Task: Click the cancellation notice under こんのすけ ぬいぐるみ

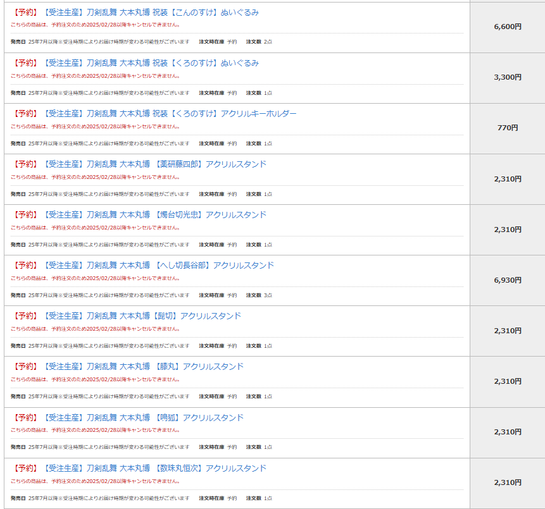Action: (x=95, y=25)
